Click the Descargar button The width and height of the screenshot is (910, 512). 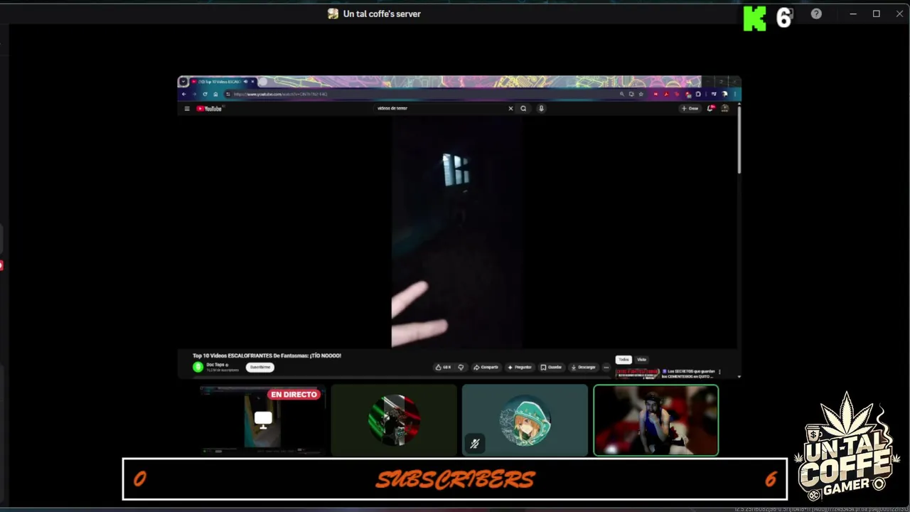583,368
